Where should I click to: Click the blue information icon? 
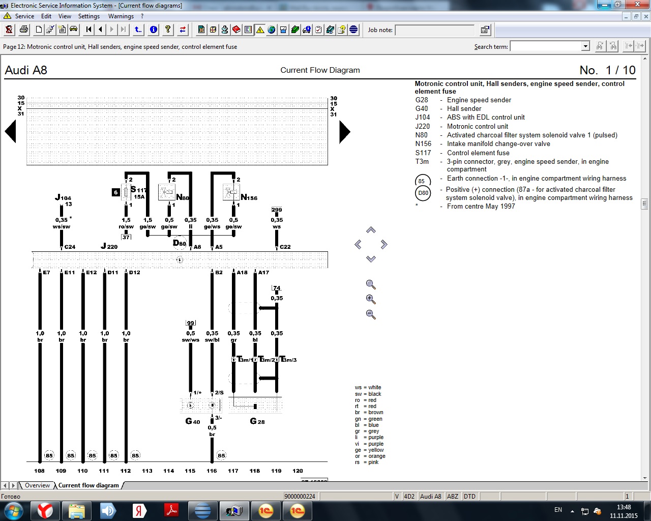(x=153, y=30)
